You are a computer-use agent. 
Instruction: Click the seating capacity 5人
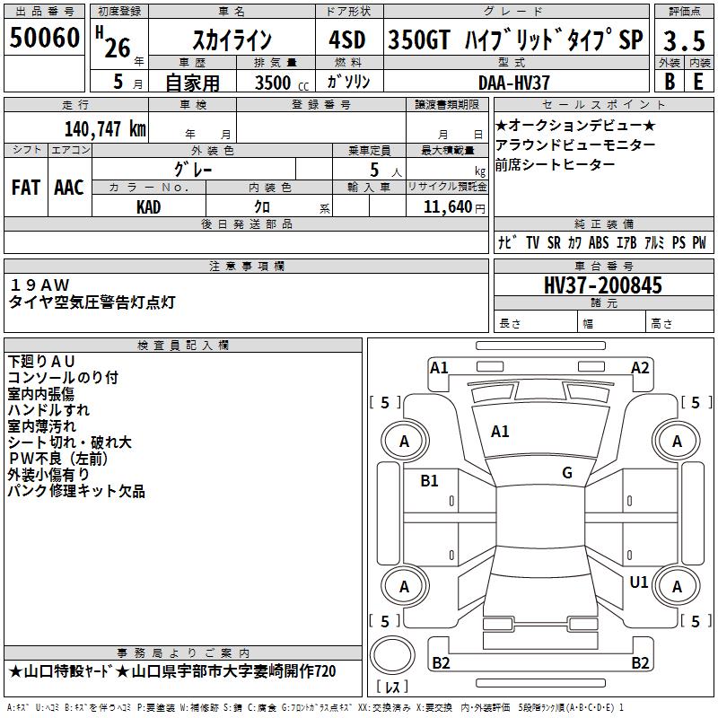pyautogui.click(x=386, y=171)
